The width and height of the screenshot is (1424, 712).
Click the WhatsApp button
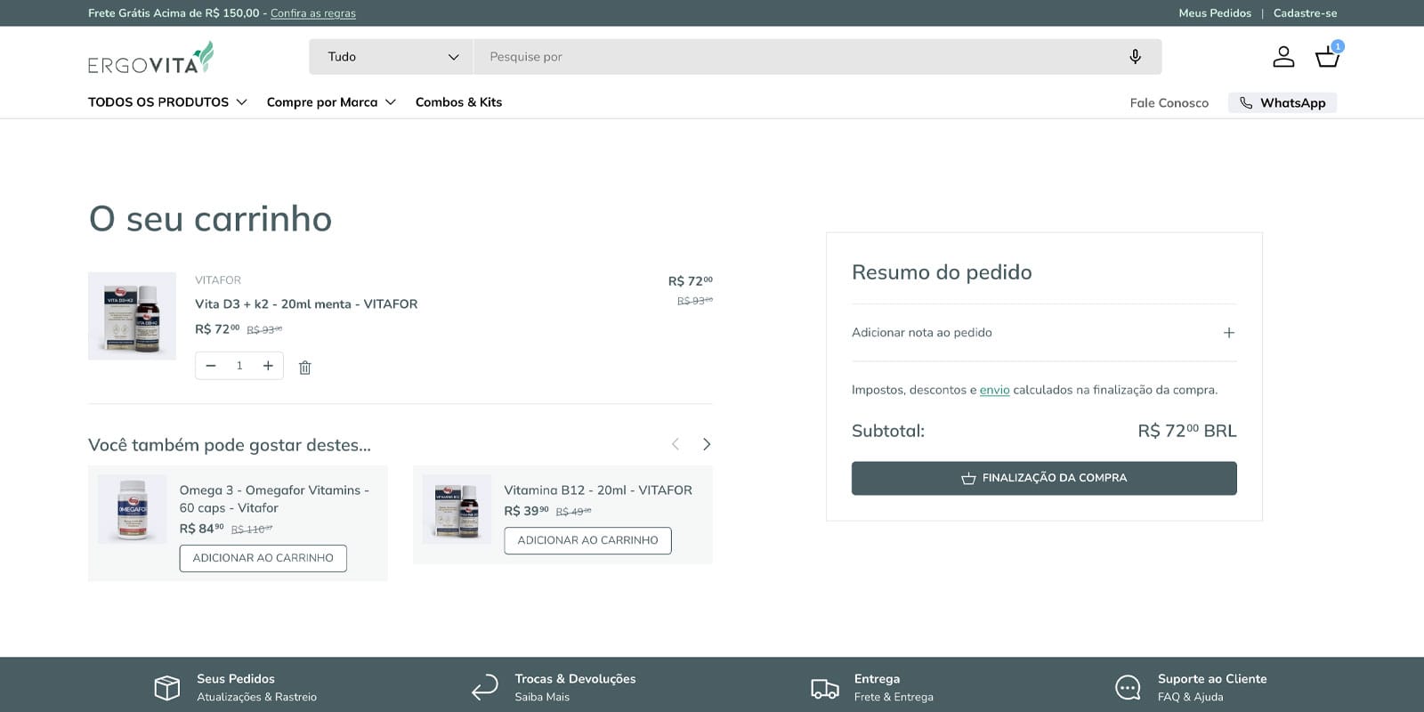(1282, 103)
